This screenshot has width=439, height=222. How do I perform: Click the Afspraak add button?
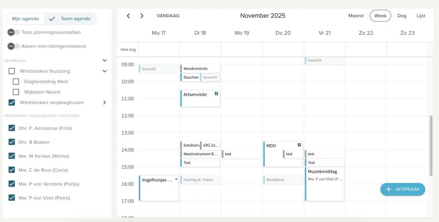pos(403,189)
